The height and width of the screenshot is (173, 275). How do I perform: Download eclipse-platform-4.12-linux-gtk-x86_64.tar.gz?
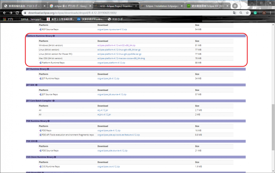tap(119, 50)
